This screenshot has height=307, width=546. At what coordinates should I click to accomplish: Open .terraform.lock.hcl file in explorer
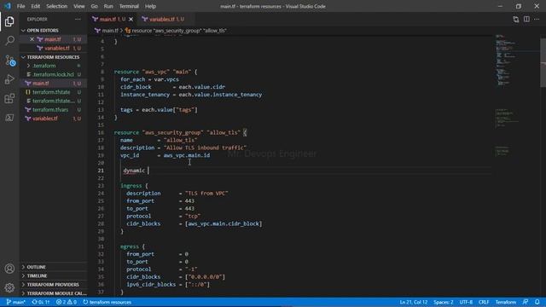[x=53, y=74]
